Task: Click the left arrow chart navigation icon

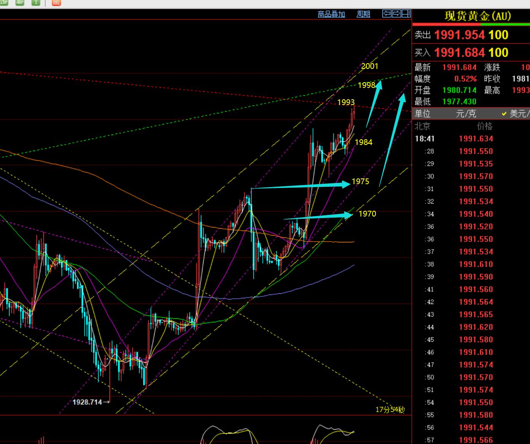Action: (387, 14)
